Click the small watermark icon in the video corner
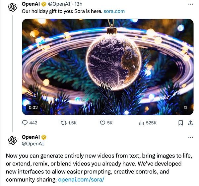The width and height of the screenshot is (199, 186). 185,108
